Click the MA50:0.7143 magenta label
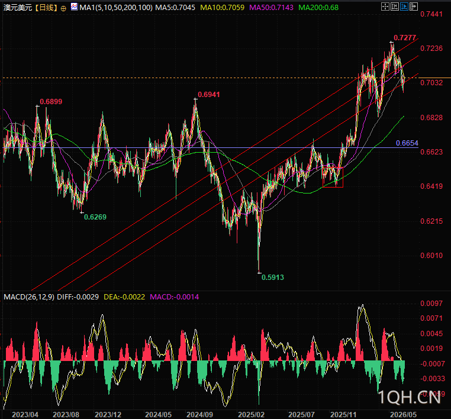Image resolution: width=451 pixels, height=419 pixels. click(271, 8)
